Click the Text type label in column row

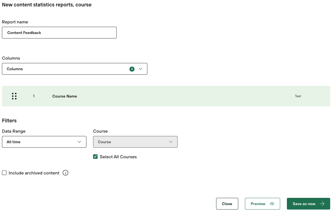[298, 96]
